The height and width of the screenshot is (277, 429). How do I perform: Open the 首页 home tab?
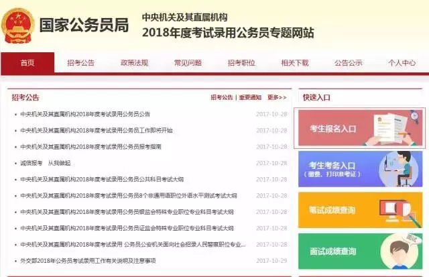pos(27,63)
